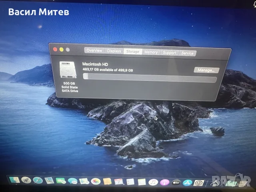This screenshot has height=192, width=256.
Task: Open Finder from the dock
Action: [14, 180]
